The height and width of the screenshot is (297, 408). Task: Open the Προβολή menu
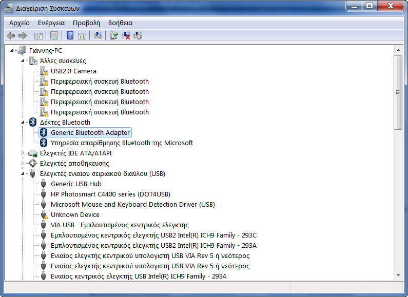(86, 23)
